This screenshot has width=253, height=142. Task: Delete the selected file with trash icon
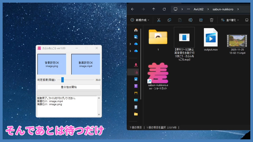coord(212,20)
